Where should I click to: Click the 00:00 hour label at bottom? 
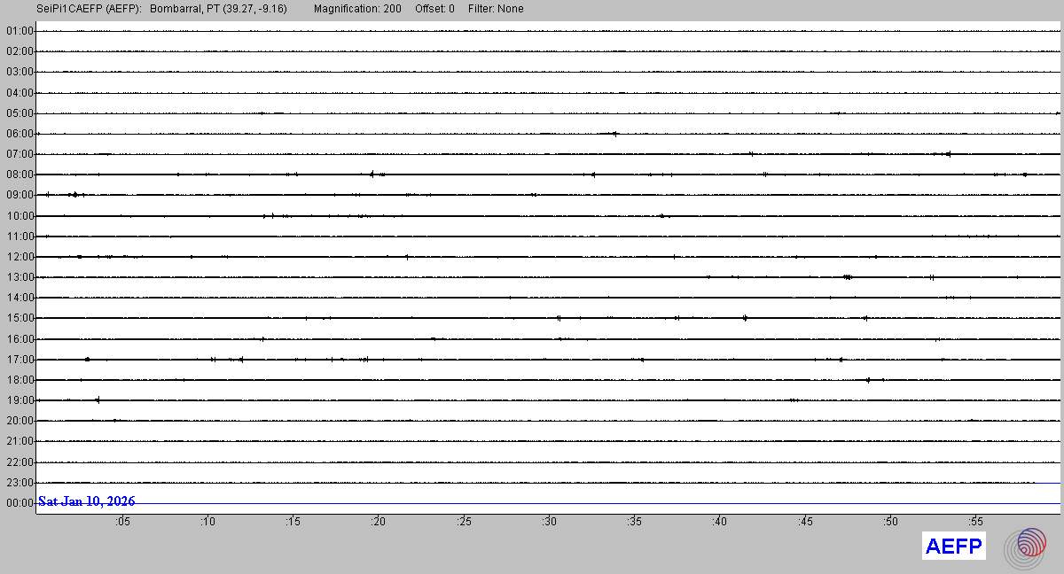(x=19, y=503)
